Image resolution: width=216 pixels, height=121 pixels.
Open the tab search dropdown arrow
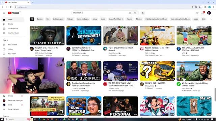[2, 2]
